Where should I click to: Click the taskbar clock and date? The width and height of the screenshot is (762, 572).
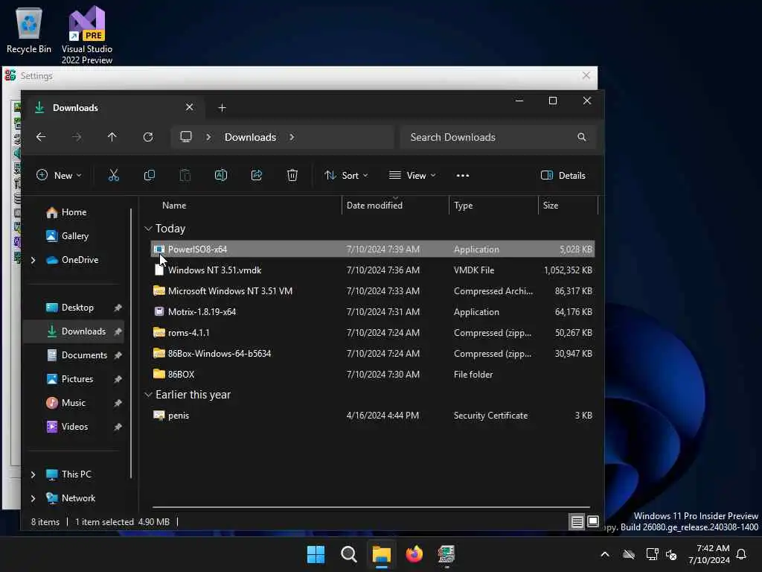pos(709,554)
